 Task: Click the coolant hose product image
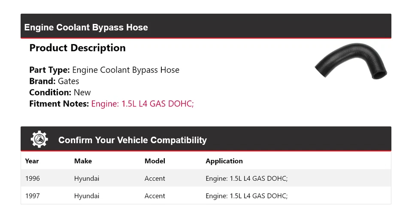[x=351, y=62]
